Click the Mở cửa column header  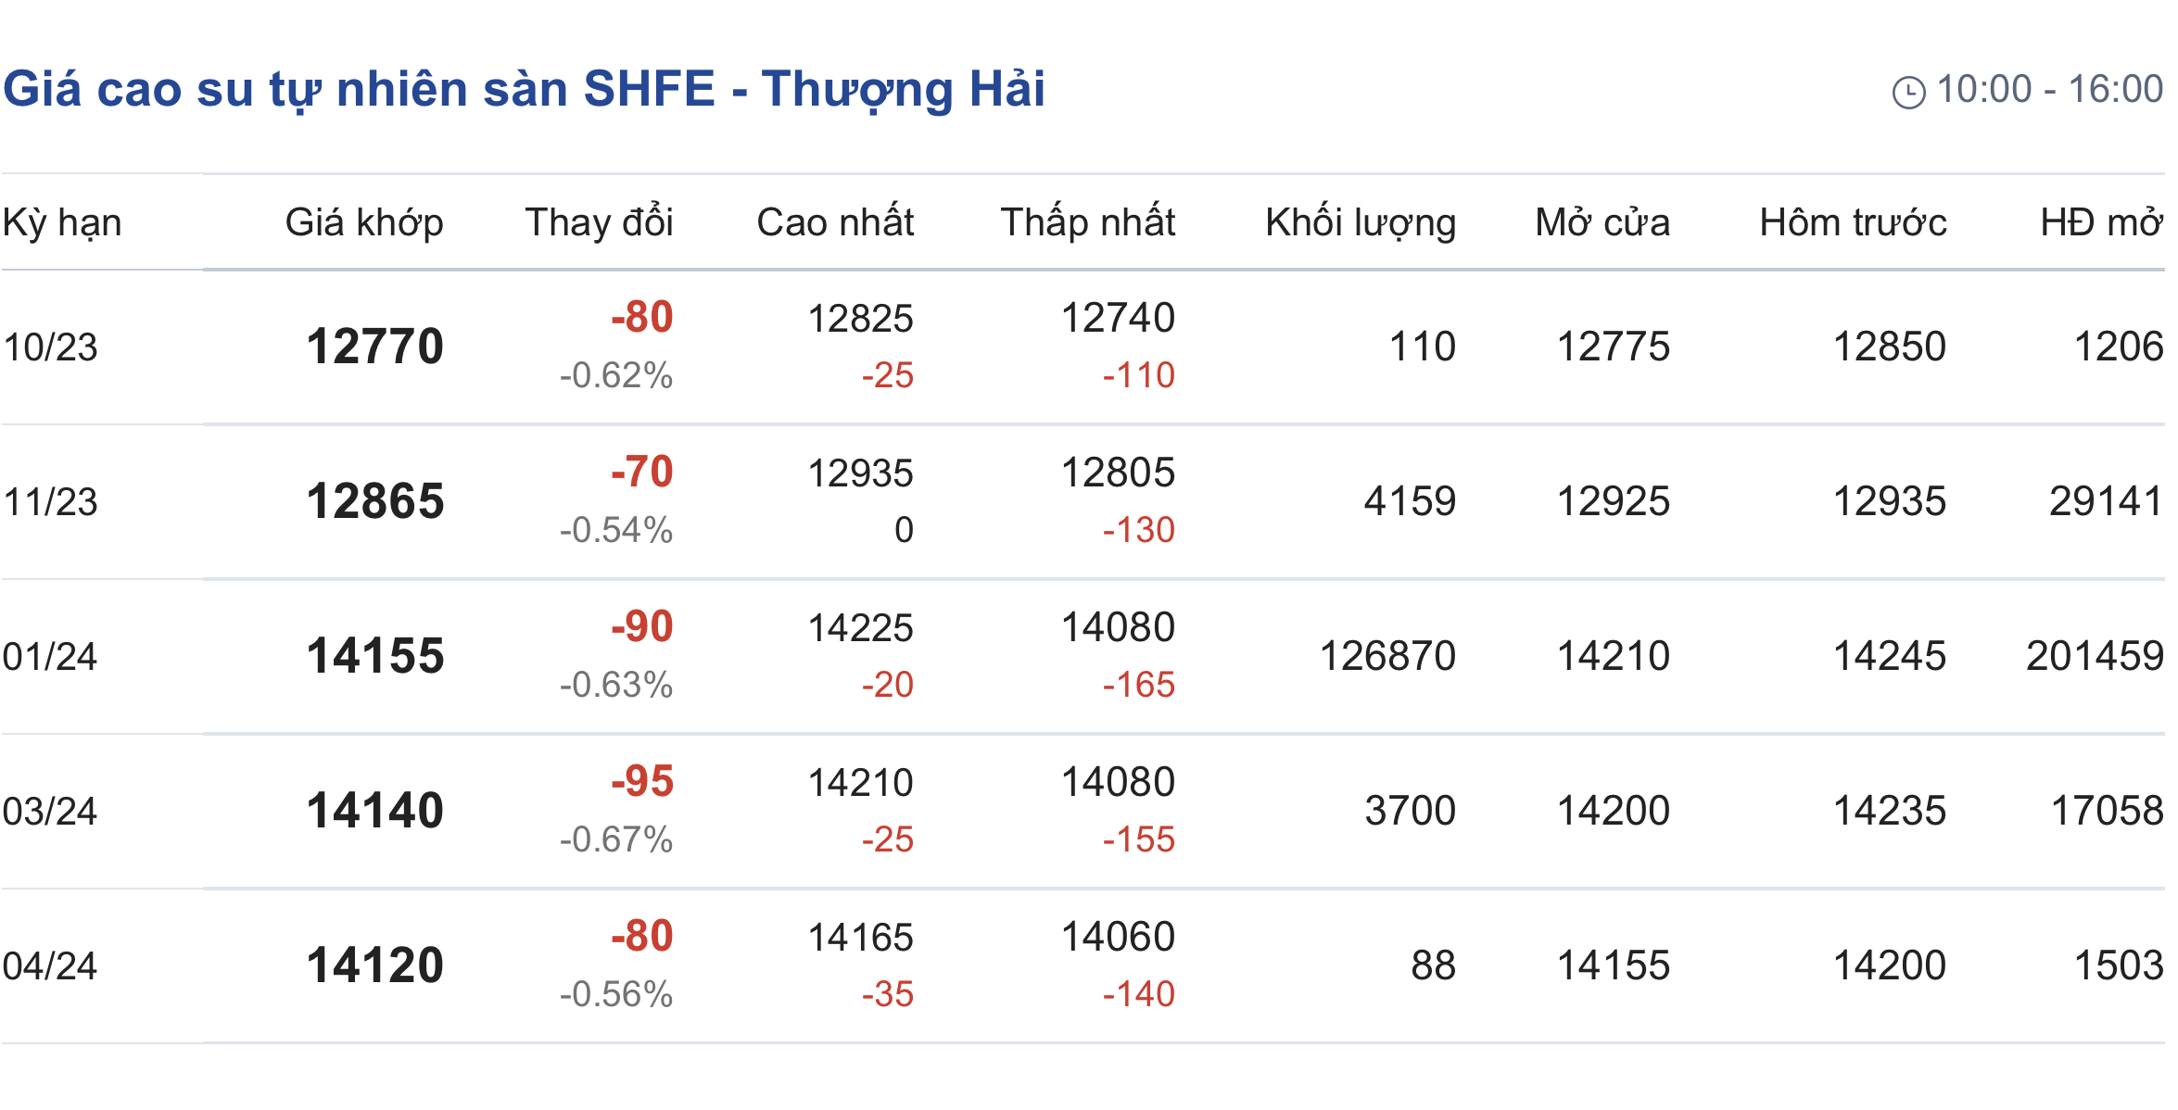1602,222
